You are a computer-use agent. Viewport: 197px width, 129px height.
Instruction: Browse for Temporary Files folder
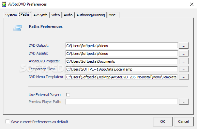tap(184, 69)
